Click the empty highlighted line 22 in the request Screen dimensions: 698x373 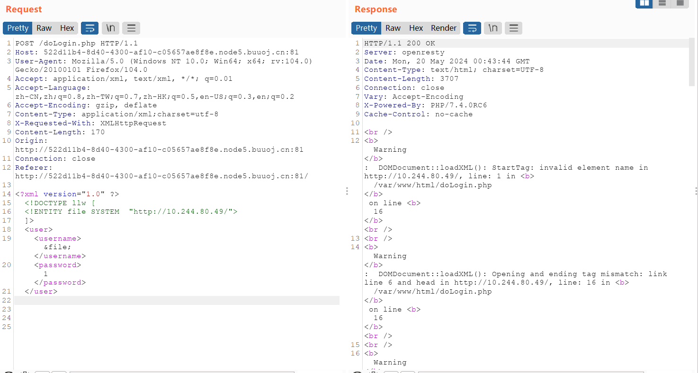pos(177,301)
